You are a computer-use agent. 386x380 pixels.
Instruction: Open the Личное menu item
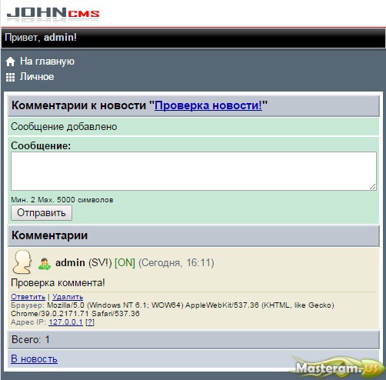coord(37,77)
